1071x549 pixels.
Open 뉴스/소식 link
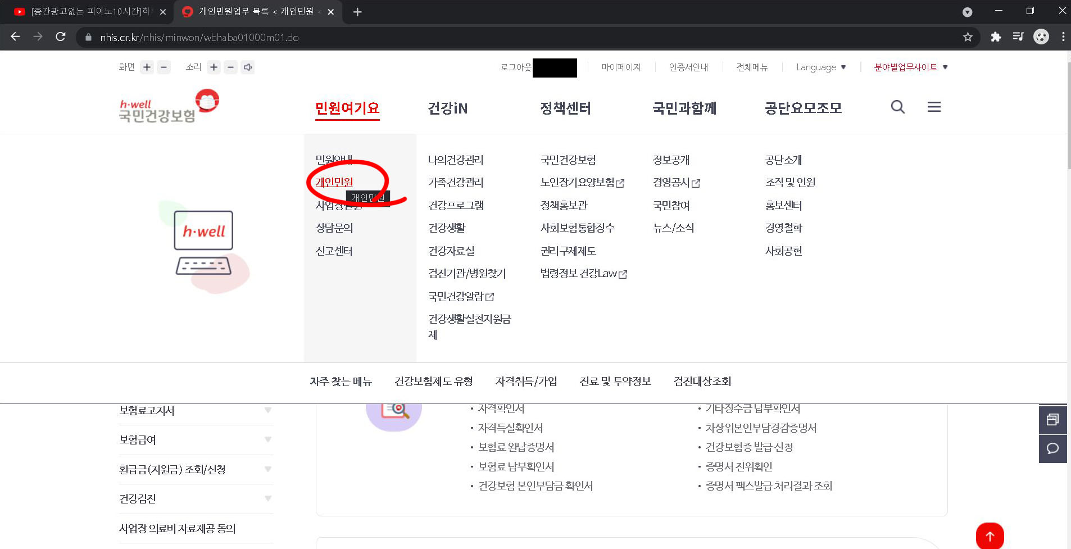click(x=673, y=228)
